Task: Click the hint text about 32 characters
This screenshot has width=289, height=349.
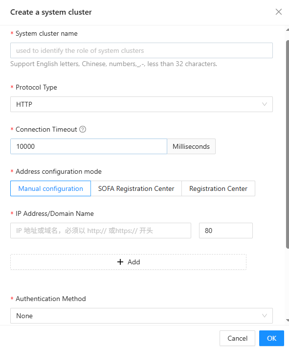Action: pyautogui.click(x=113, y=64)
